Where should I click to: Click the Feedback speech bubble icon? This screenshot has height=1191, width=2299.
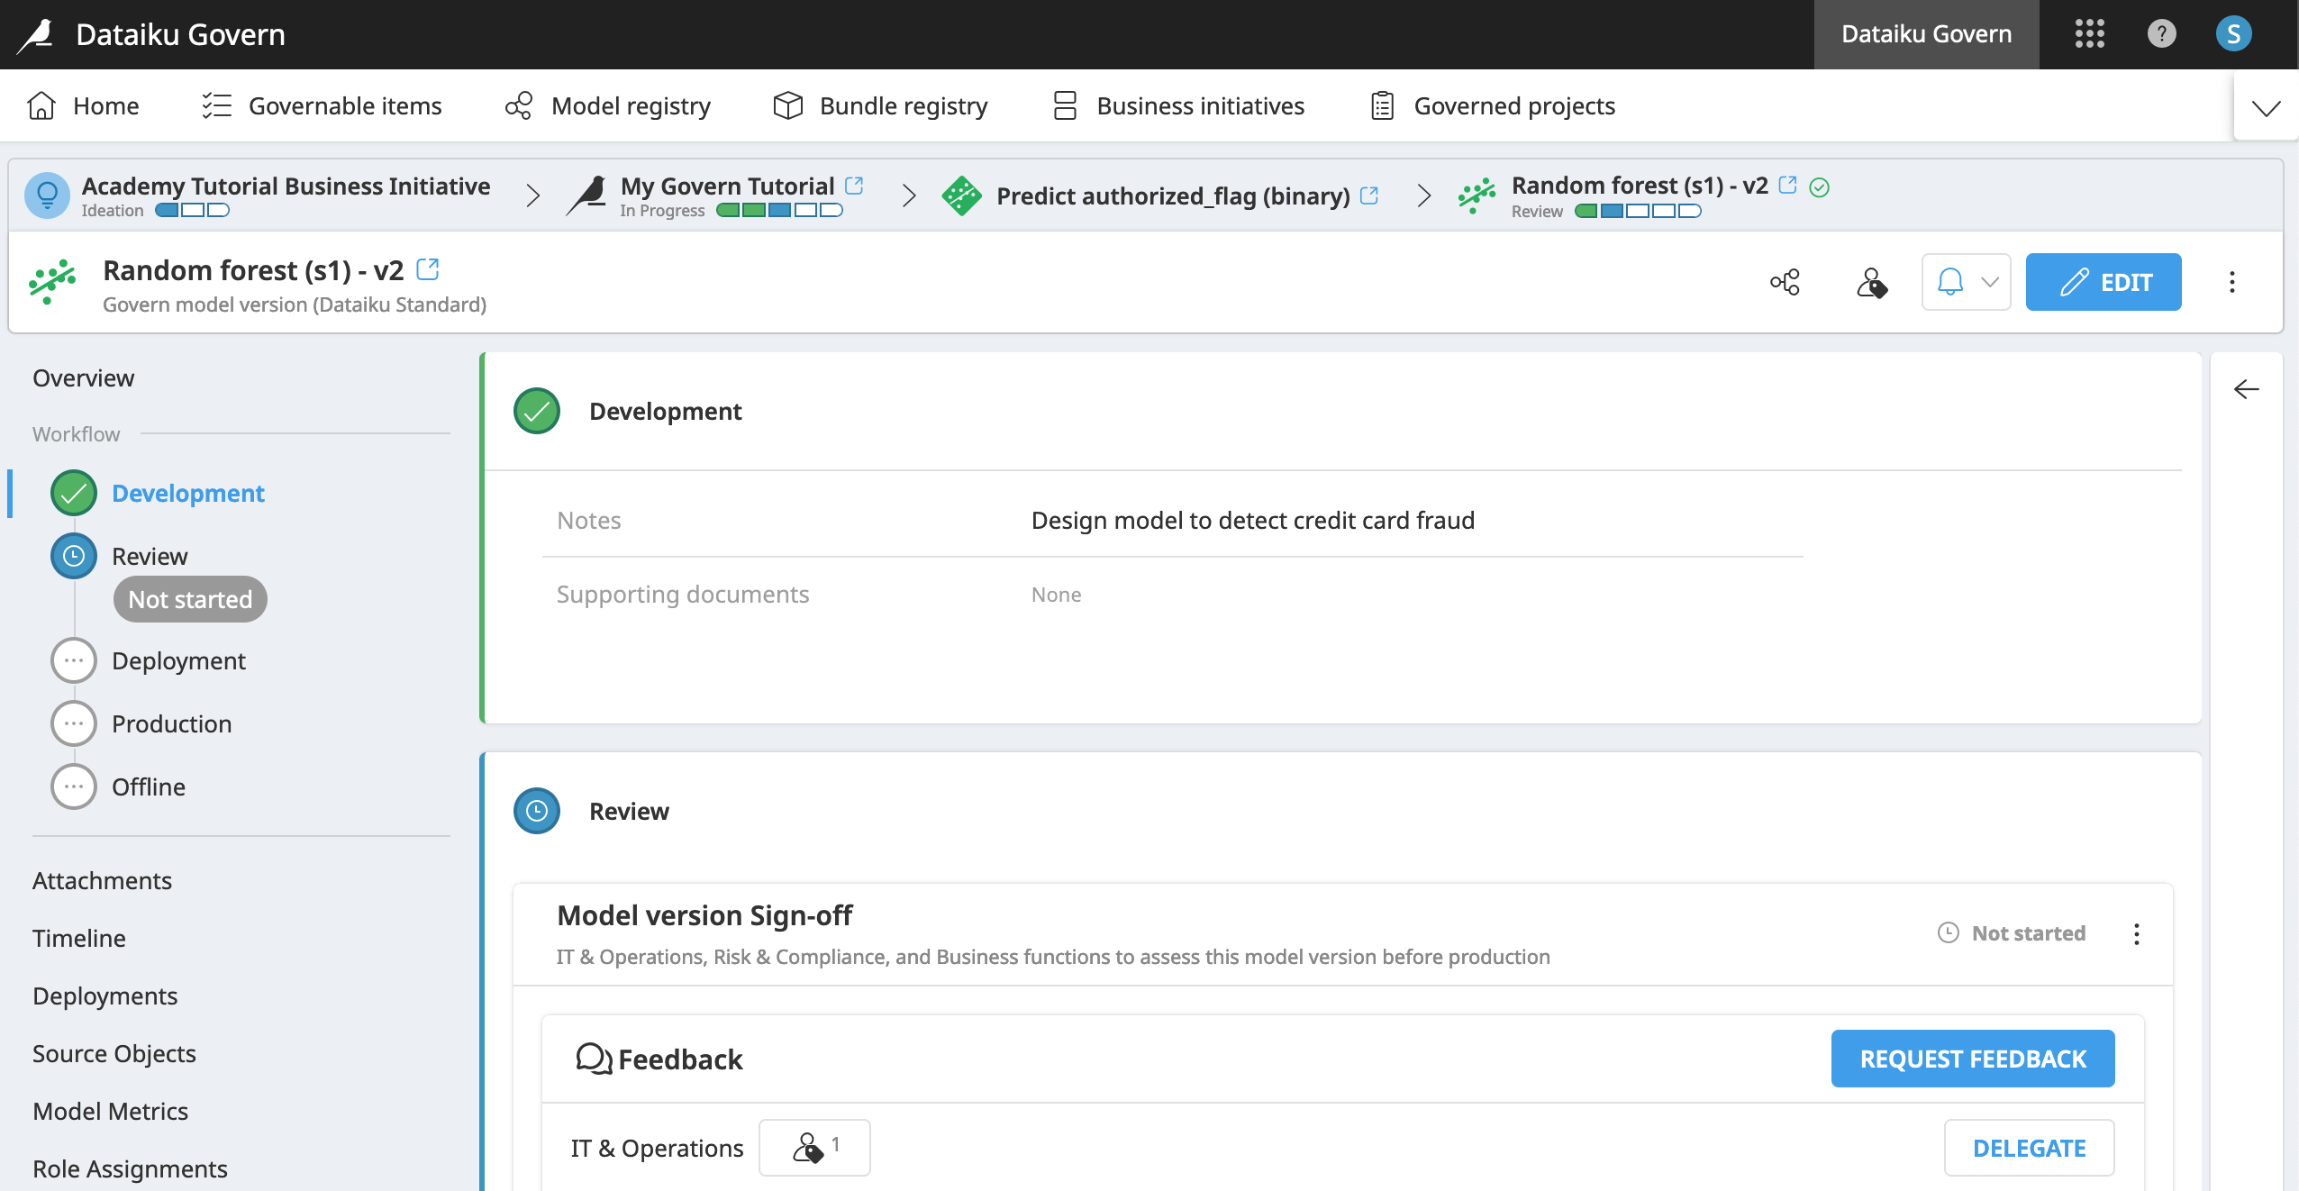(x=594, y=1059)
